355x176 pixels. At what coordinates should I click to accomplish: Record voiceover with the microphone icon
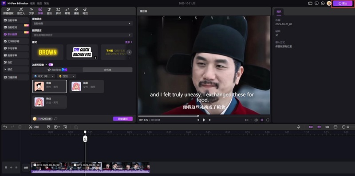[x=299, y=127]
